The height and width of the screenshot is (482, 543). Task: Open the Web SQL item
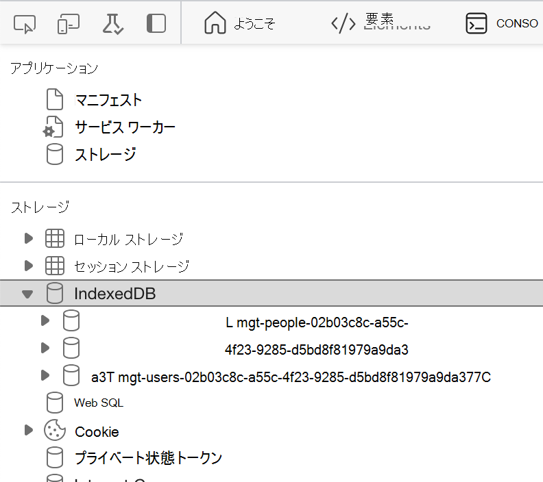point(99,403)
